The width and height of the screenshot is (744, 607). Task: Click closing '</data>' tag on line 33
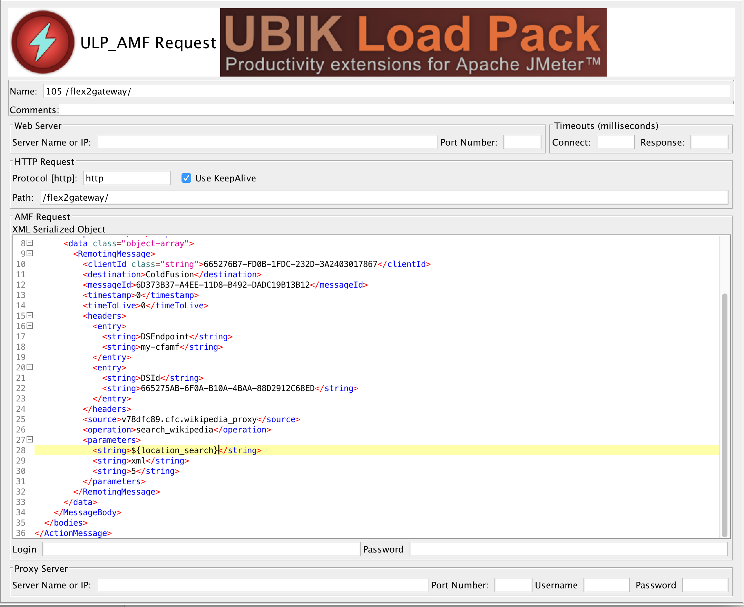pos(80,502)
